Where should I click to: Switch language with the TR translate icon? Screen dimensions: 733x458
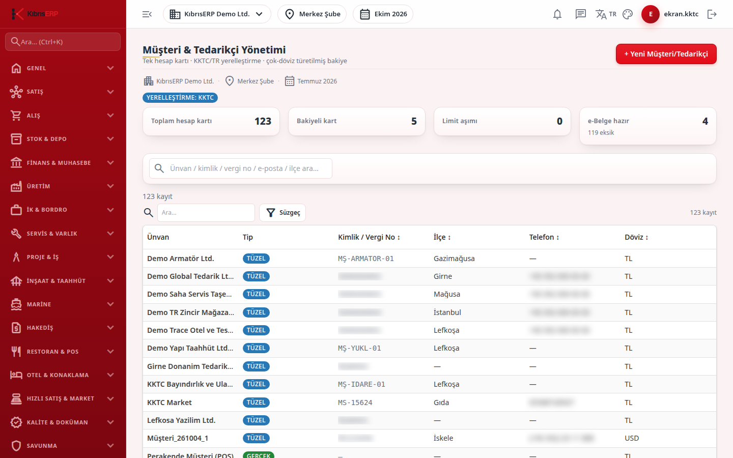606,14
